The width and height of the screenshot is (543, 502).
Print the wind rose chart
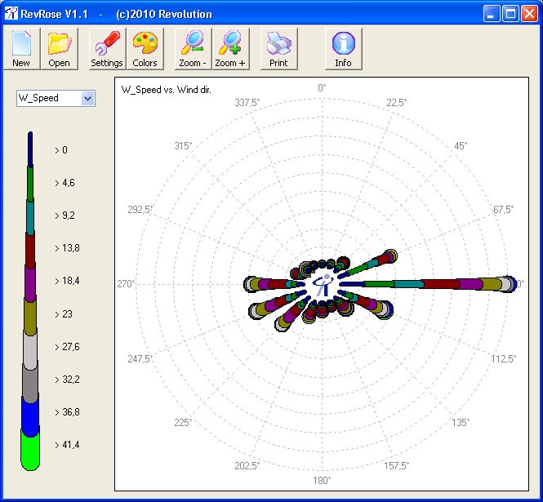click(278, 49)
